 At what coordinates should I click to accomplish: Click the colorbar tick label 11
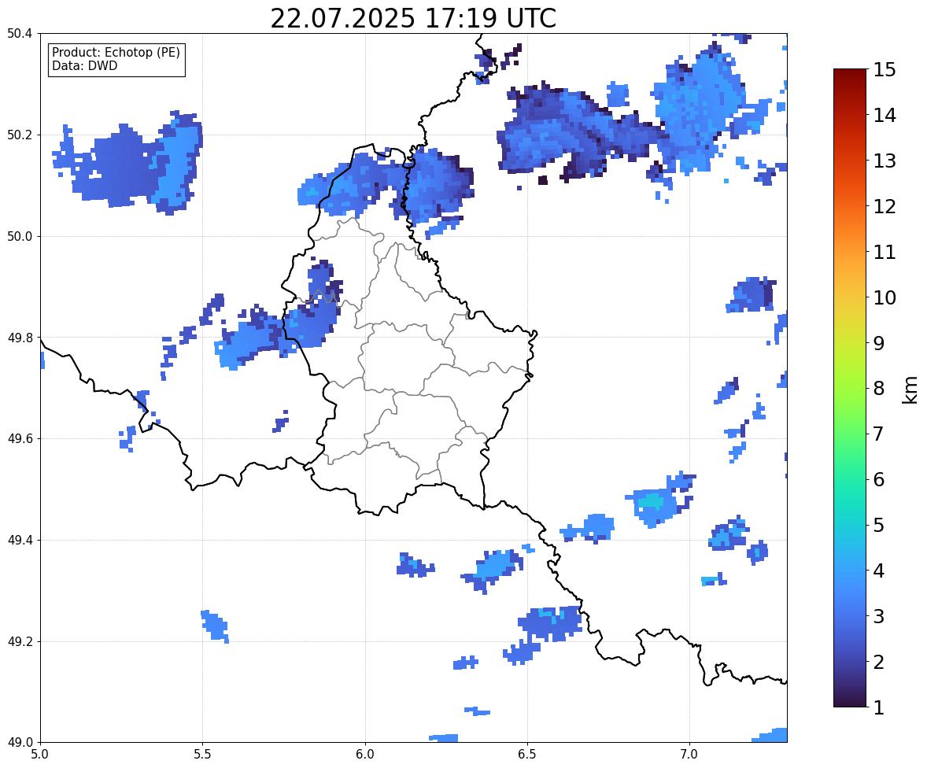[884, 252]
